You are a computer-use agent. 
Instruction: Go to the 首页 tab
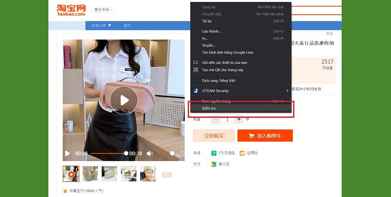coord(127,26)
